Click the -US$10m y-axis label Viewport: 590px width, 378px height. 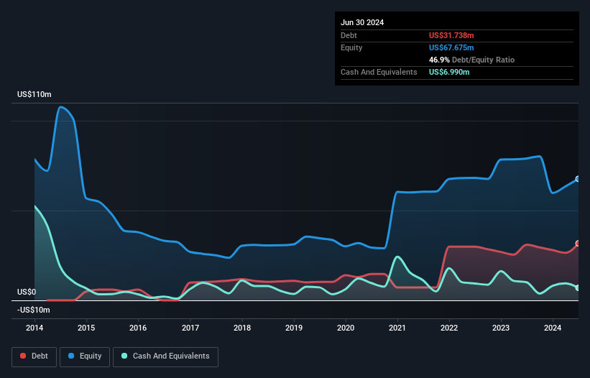(x=34, y=310)
